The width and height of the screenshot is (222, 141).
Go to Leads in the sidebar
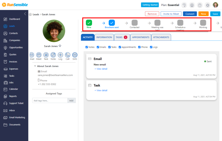pos(9,26)
